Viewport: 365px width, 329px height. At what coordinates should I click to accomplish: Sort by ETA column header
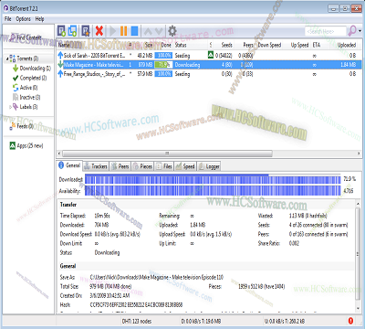pyautogui.click(x=317, y=45)
